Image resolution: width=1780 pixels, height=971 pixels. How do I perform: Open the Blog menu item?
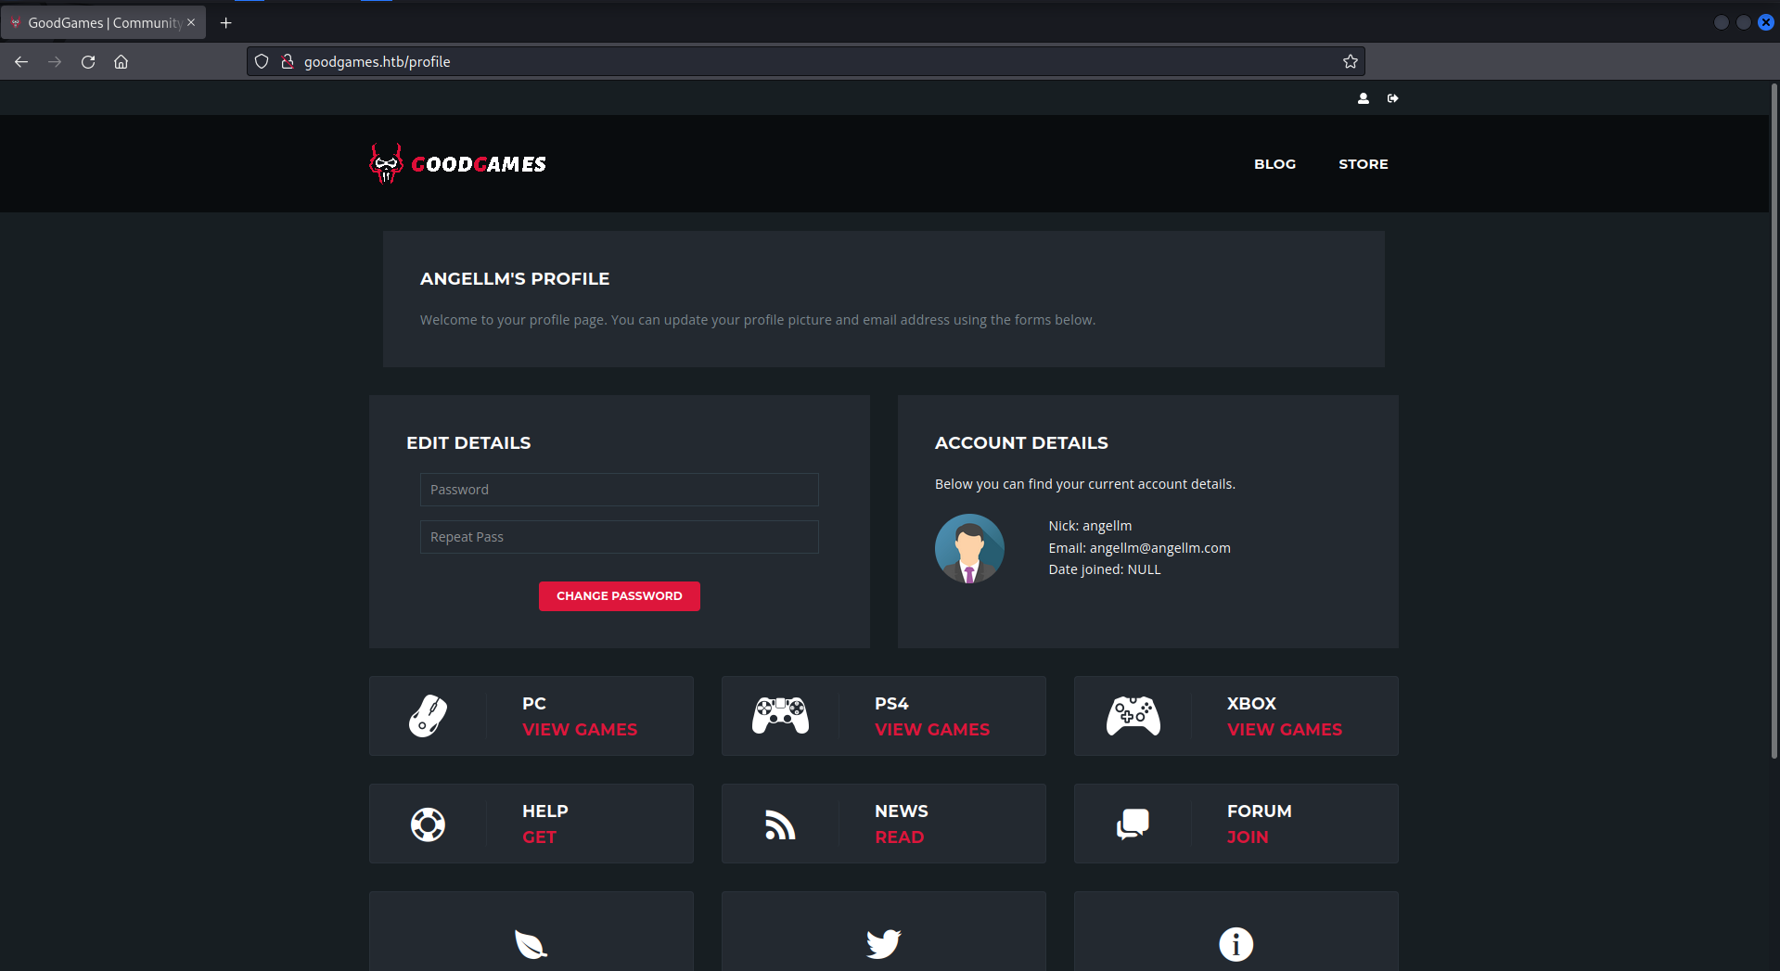click(1274, 164)
